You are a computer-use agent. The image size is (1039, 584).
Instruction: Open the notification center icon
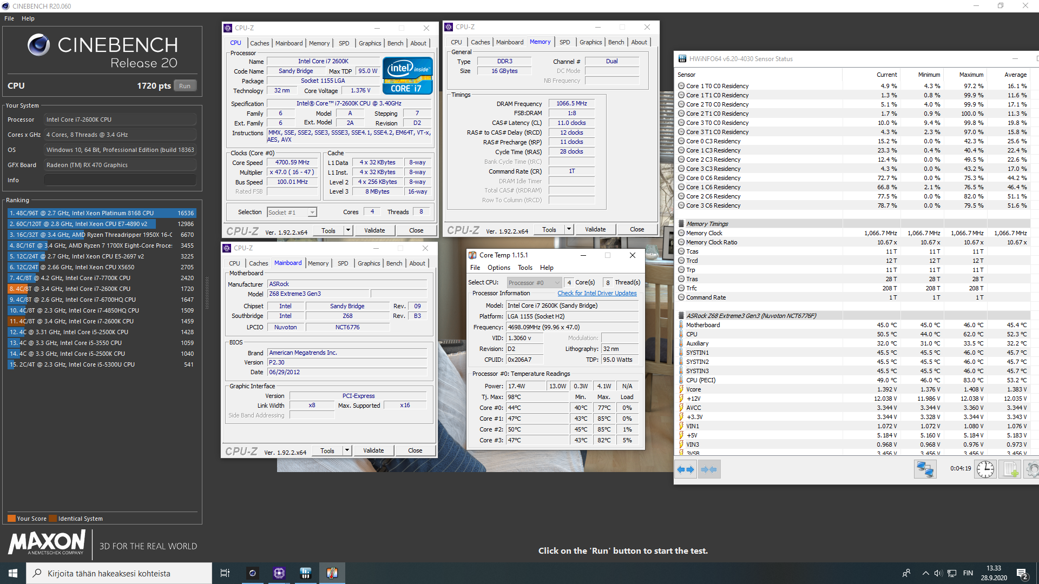coord(1022,574)
